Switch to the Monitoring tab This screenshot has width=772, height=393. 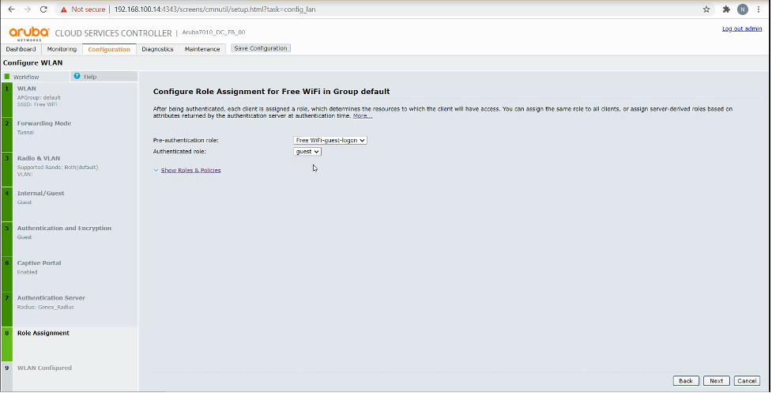[x=62, y=49]
